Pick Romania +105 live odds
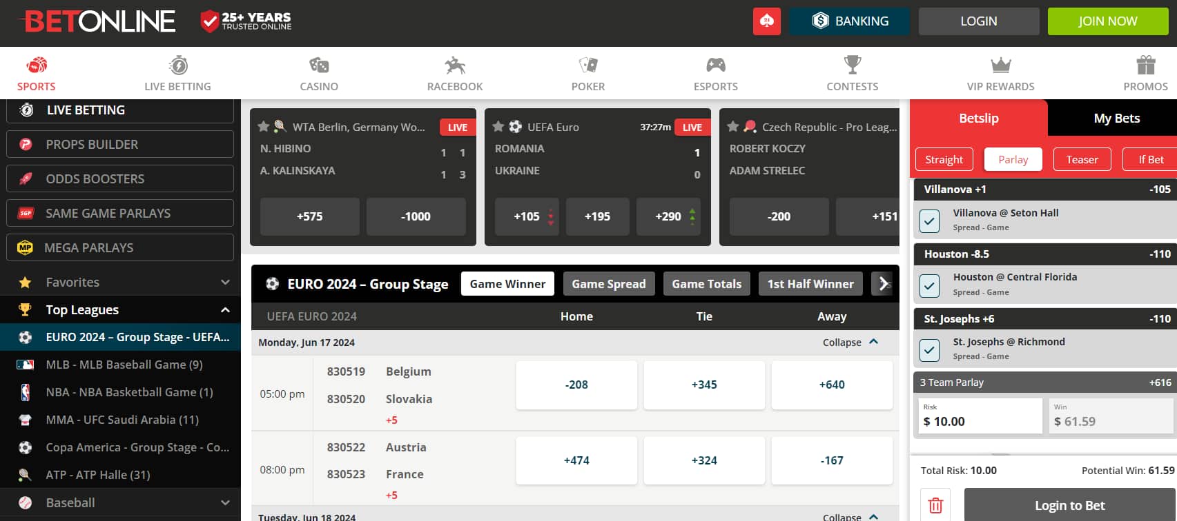The height and width of the screenshot is (521, 1177). coord(527,216)
